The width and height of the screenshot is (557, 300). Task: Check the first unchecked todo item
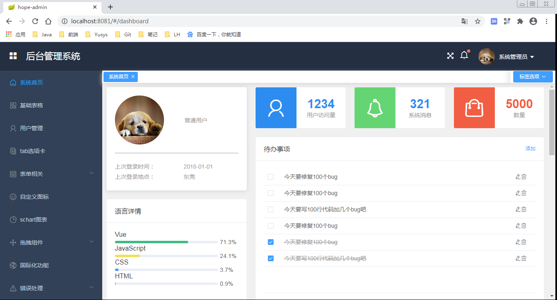[270, 176]
